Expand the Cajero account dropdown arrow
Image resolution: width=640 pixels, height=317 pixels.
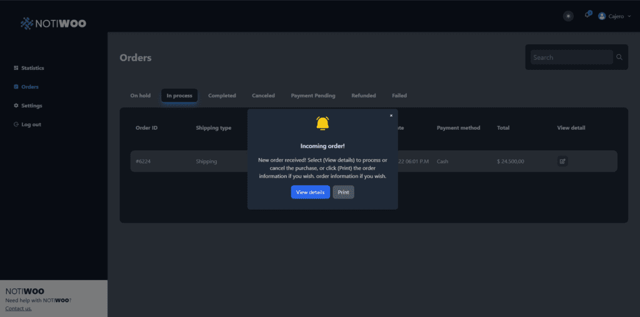(x=629, y=16)
